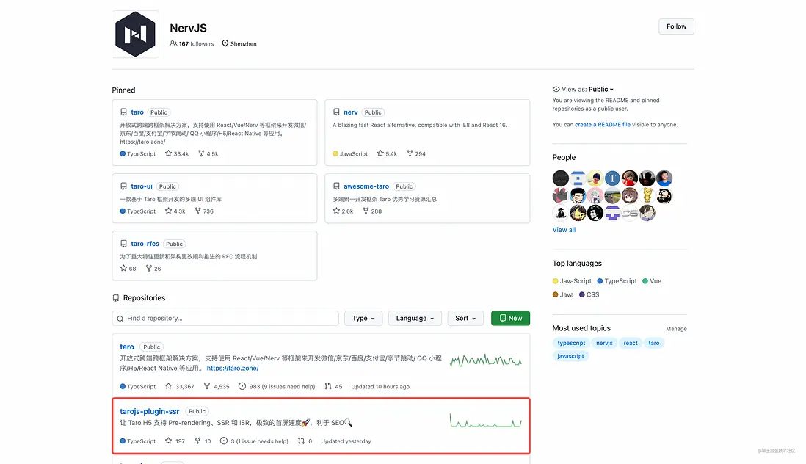Screen dimensions: 806x464
Task: Open View all under People
Action: pos(563,229)
